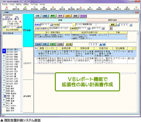Filter client list by か row
Viewport: 141px width, 122px height.
click(4, 61)
